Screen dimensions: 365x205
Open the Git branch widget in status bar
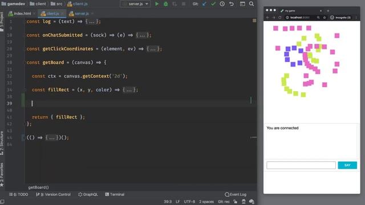pos(224,202)
